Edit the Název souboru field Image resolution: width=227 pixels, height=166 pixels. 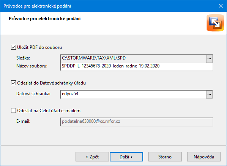coord(137,67)
